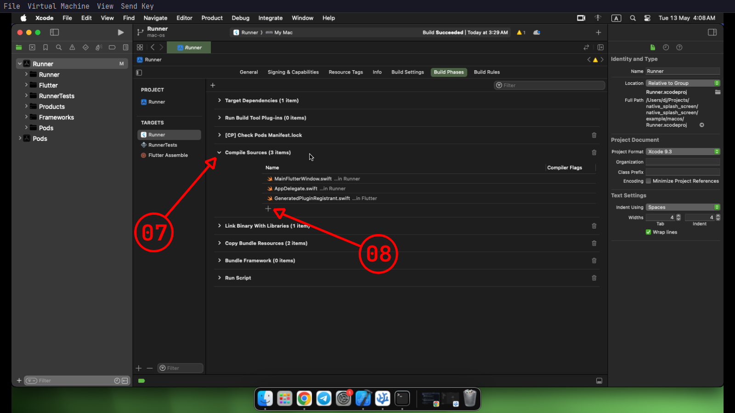Add an editor on the right

(600, 47)
